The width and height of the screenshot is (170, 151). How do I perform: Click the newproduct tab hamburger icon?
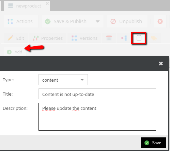click(x=11, y=6)
